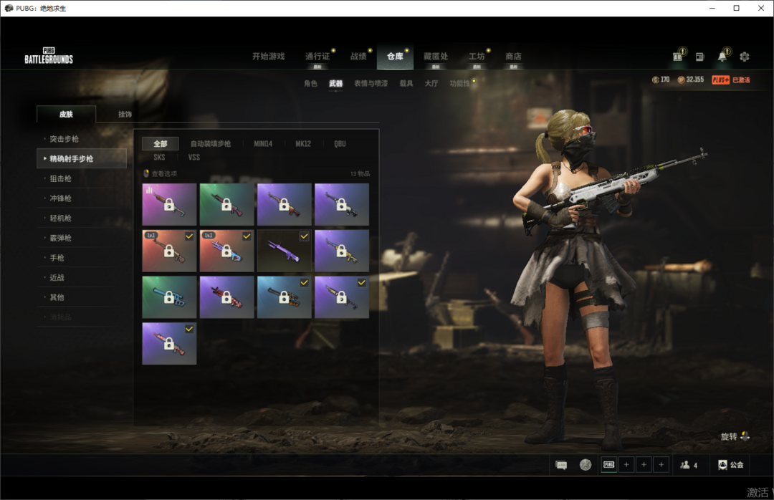
Task: Expand the 近战 category
Action: [x=82, y=277]
